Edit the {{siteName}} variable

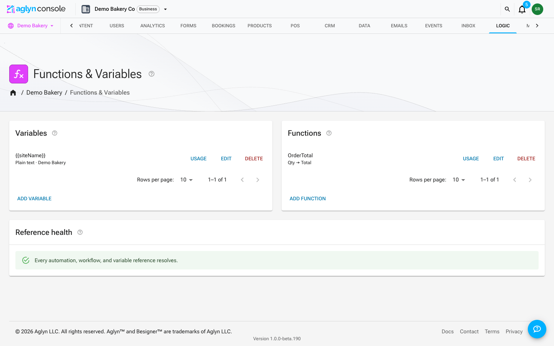pos(226,159)
